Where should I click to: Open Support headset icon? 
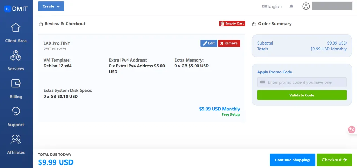point(16,111)
